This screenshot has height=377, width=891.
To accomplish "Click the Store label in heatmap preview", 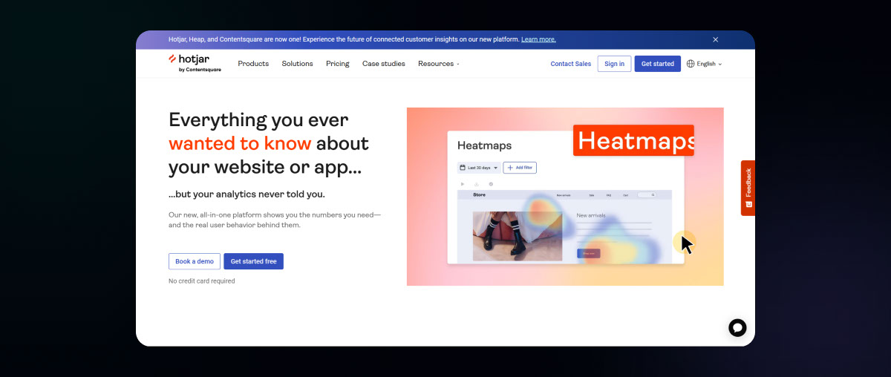I will click(x=480, y=195).
